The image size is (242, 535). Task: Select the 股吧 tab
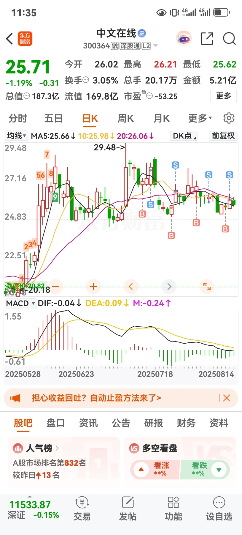(23, 423)
